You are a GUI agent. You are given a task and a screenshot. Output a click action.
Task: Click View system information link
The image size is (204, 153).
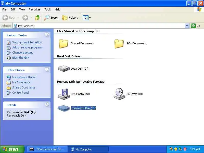coord(27,42)
